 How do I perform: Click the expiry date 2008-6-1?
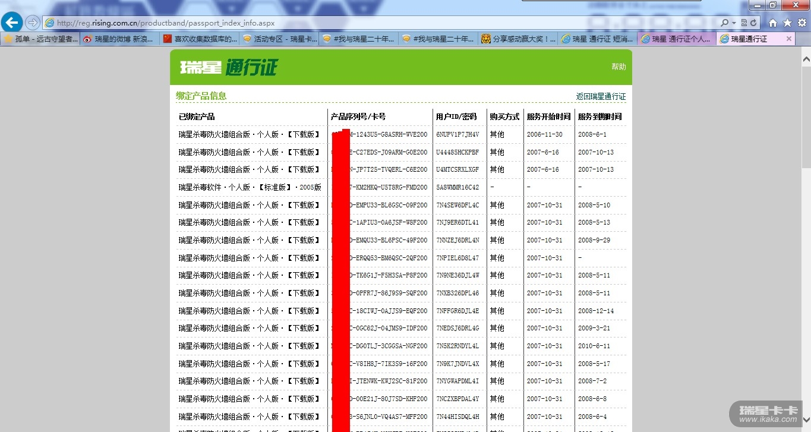tap(592, 135)
